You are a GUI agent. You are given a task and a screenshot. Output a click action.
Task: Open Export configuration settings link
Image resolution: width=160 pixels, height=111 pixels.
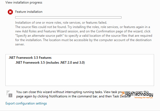[26, 103]
